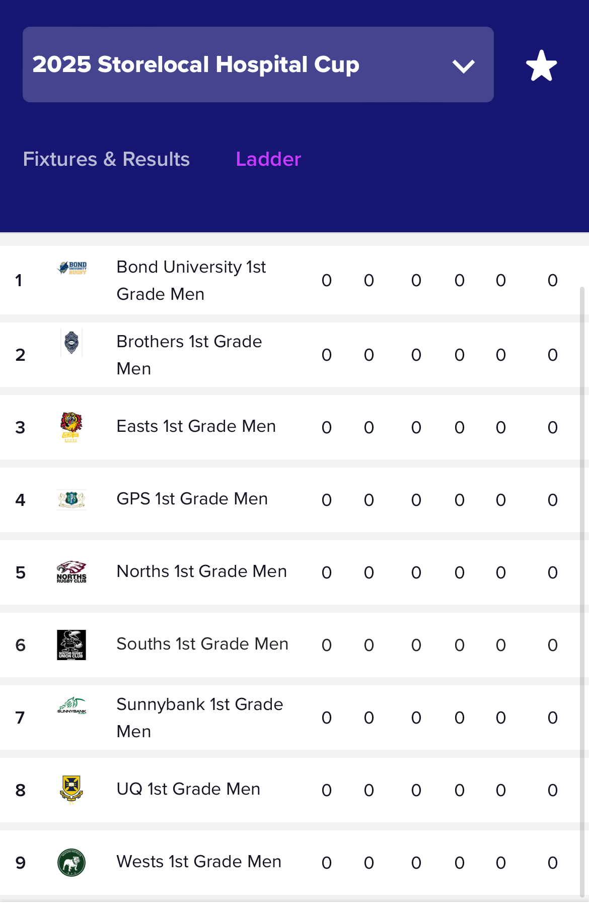Click the GPS club crest logo
589x906 pixels.
[x=71, y=500]
